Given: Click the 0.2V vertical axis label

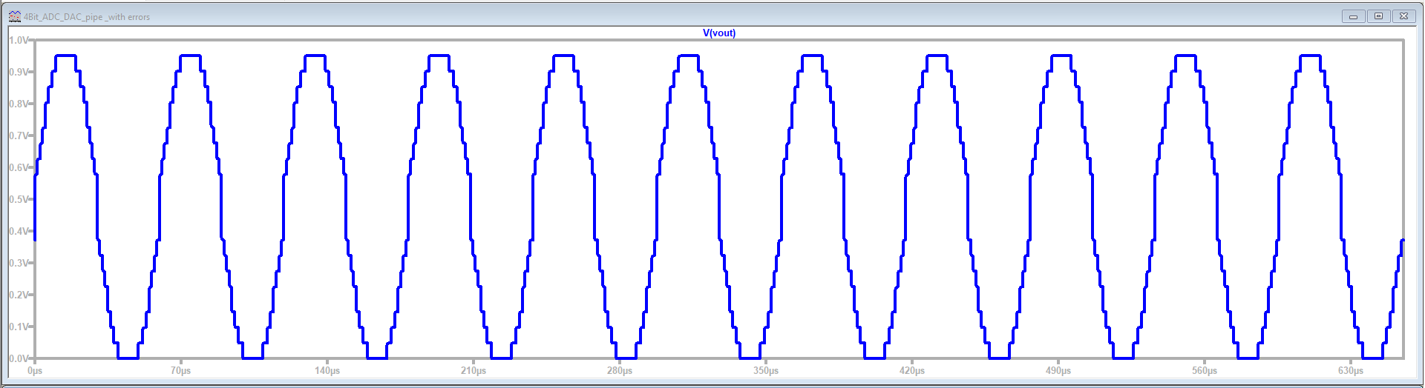Looking at the screenshot, I should tap(19, 295).
